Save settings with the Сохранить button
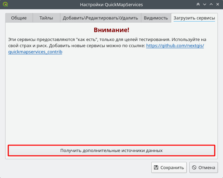The width and height of the screenshot is (223, 178). click(x=169, y=167)
